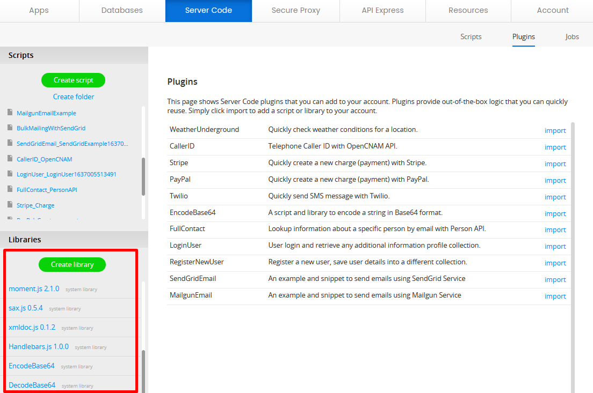Click the Scripts list scrollbar thumb
Image resolution: width=593 pixels, height=393 pixels.
coord(143,177)
